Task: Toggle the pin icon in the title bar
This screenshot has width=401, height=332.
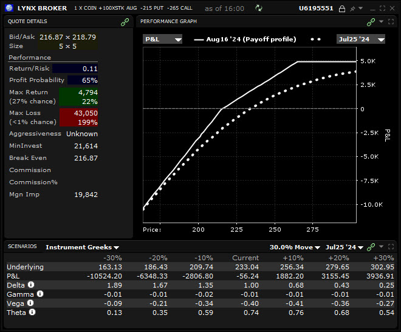Action: [352, 9]
